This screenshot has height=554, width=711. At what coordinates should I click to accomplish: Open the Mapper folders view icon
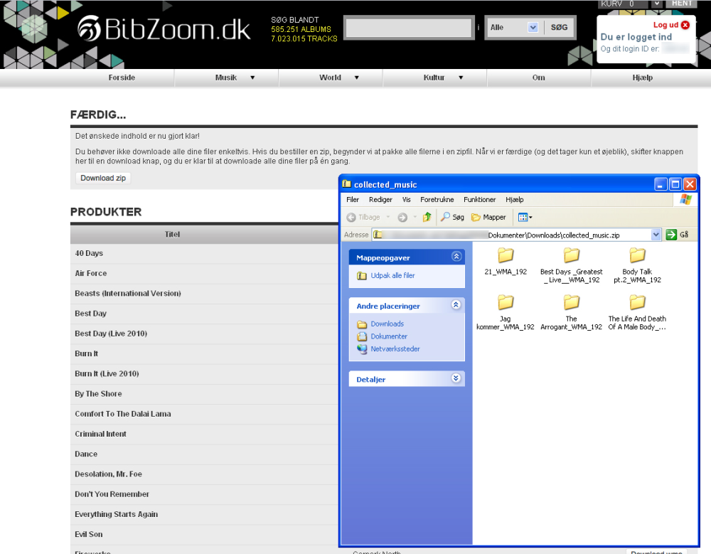coord(476,218)
